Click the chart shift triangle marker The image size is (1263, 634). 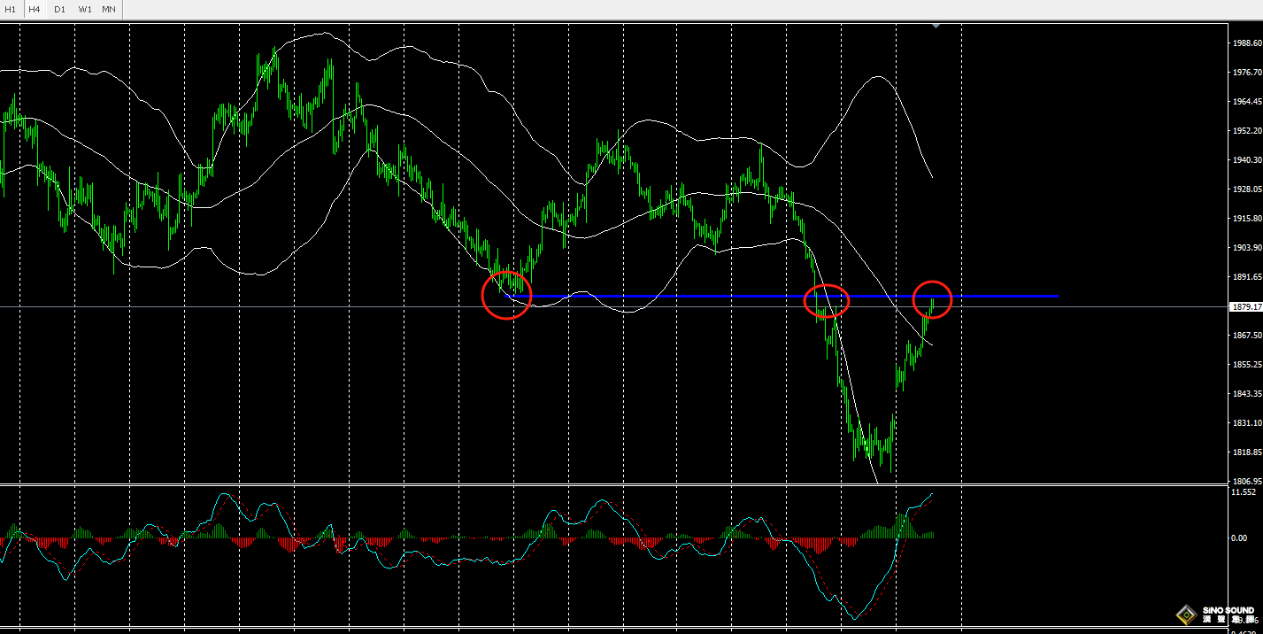point(936,26)
